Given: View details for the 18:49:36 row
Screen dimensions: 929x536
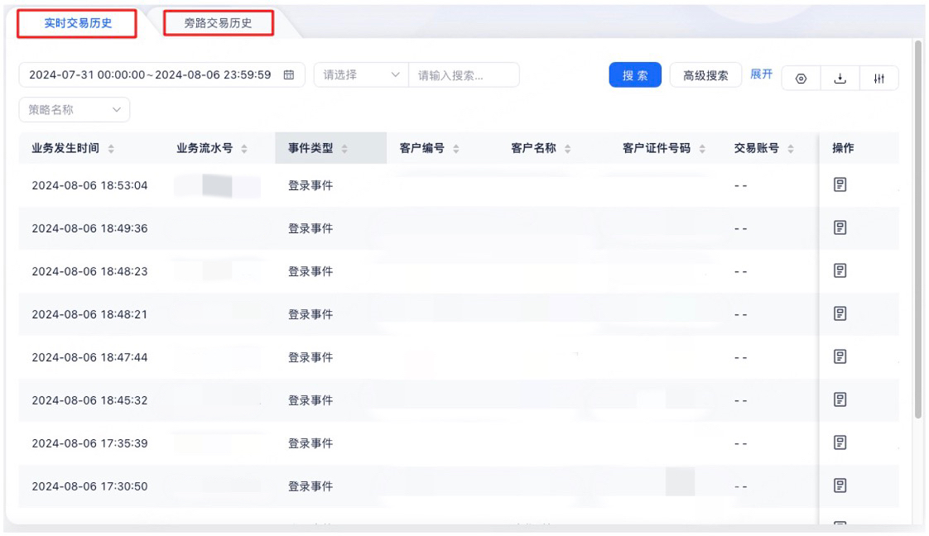Looking at the screenshot, I should (x=840, y=227).
